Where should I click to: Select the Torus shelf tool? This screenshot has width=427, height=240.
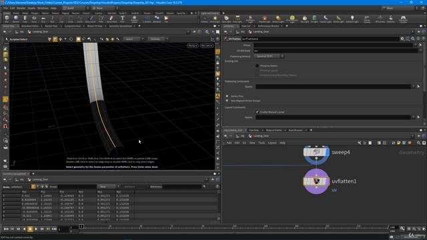coord(34,19)
